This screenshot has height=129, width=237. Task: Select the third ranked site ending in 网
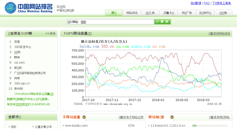17,52
